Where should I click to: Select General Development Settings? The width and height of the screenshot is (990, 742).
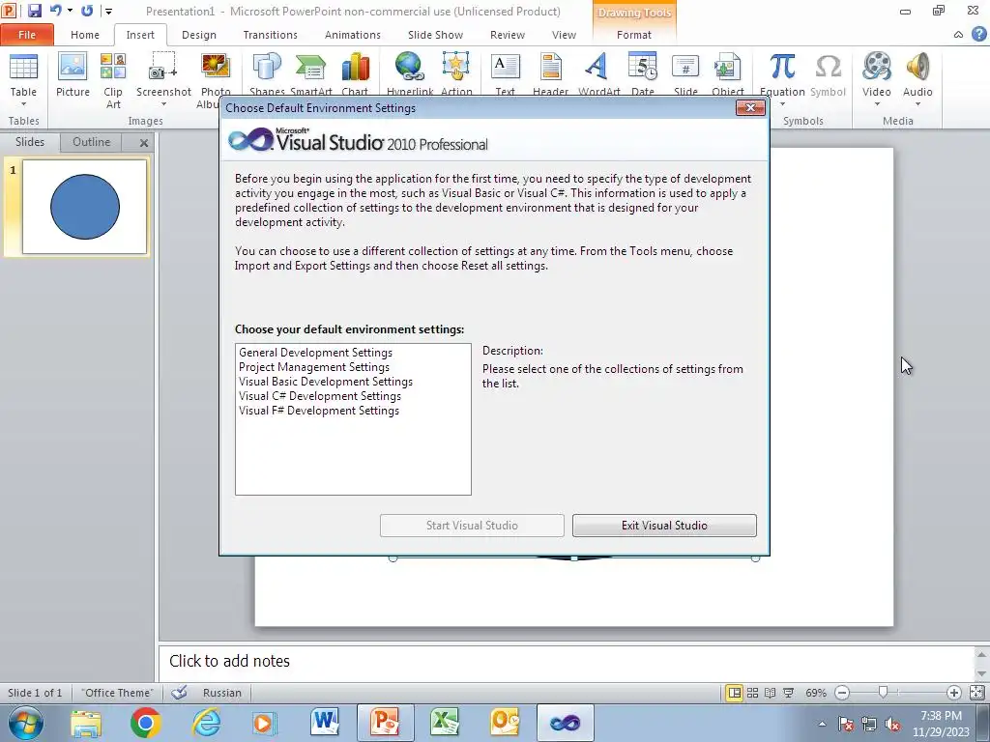pos(316,353)
